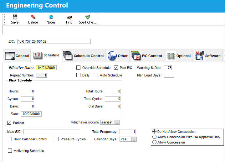Select Do Not Allow Concession option

click(x=154, y=132)
